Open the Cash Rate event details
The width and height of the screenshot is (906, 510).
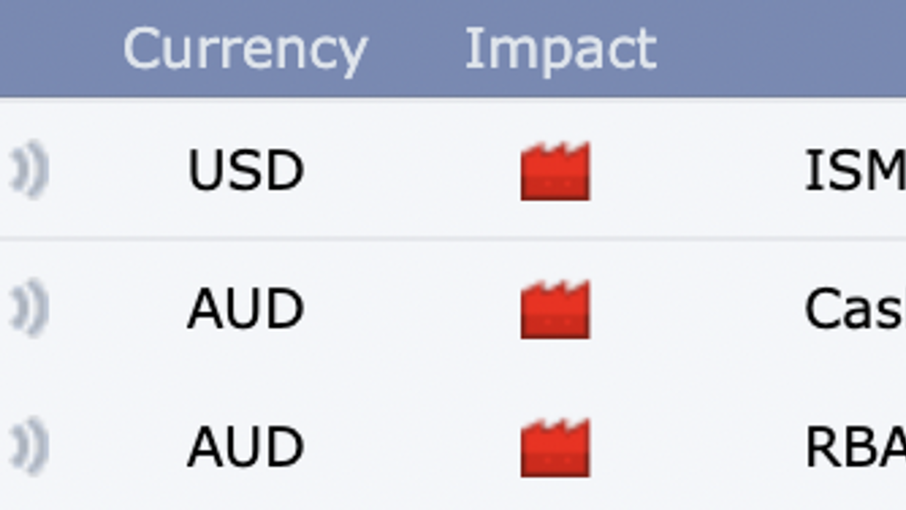pos(855,309)
